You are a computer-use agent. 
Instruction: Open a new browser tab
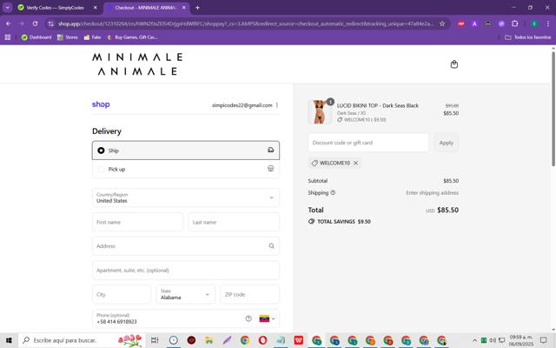[197, 8]
